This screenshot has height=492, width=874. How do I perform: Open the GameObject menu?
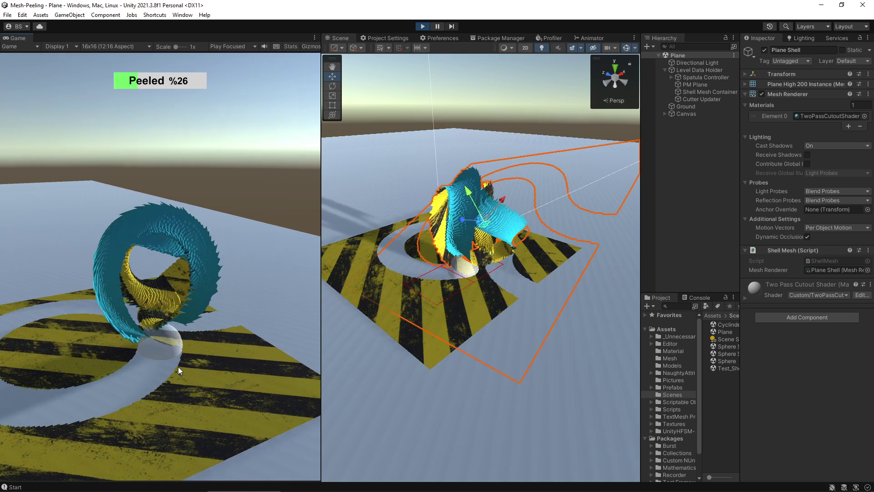click(69, 15)
